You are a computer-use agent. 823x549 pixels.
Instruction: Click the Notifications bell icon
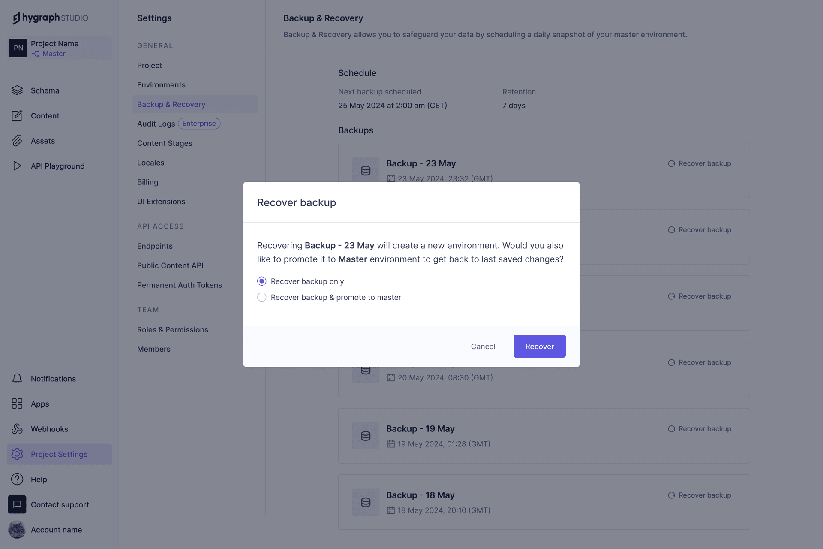[x=17, y=378]
